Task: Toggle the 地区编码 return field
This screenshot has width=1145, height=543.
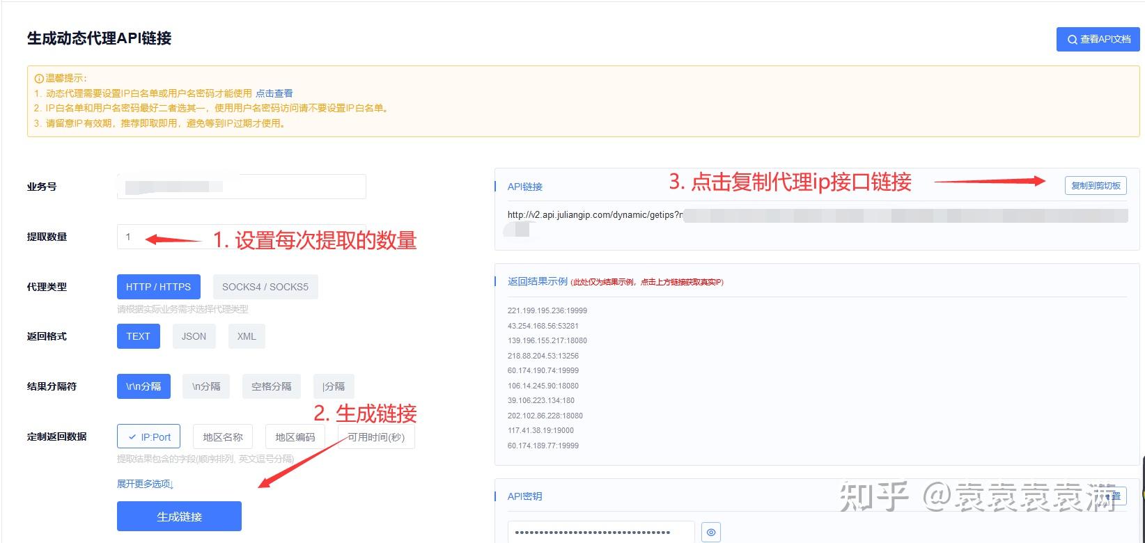Action: [295, 437]
